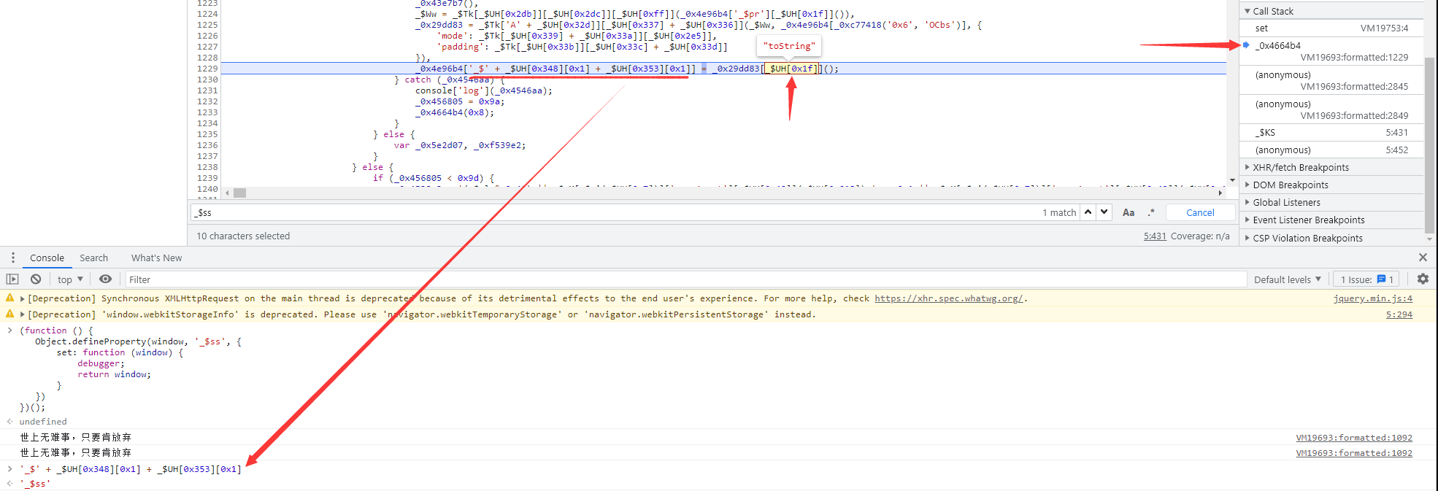Show the console sidebar
Viewport: 1438px width, 491px height.
tap(12, 279)
